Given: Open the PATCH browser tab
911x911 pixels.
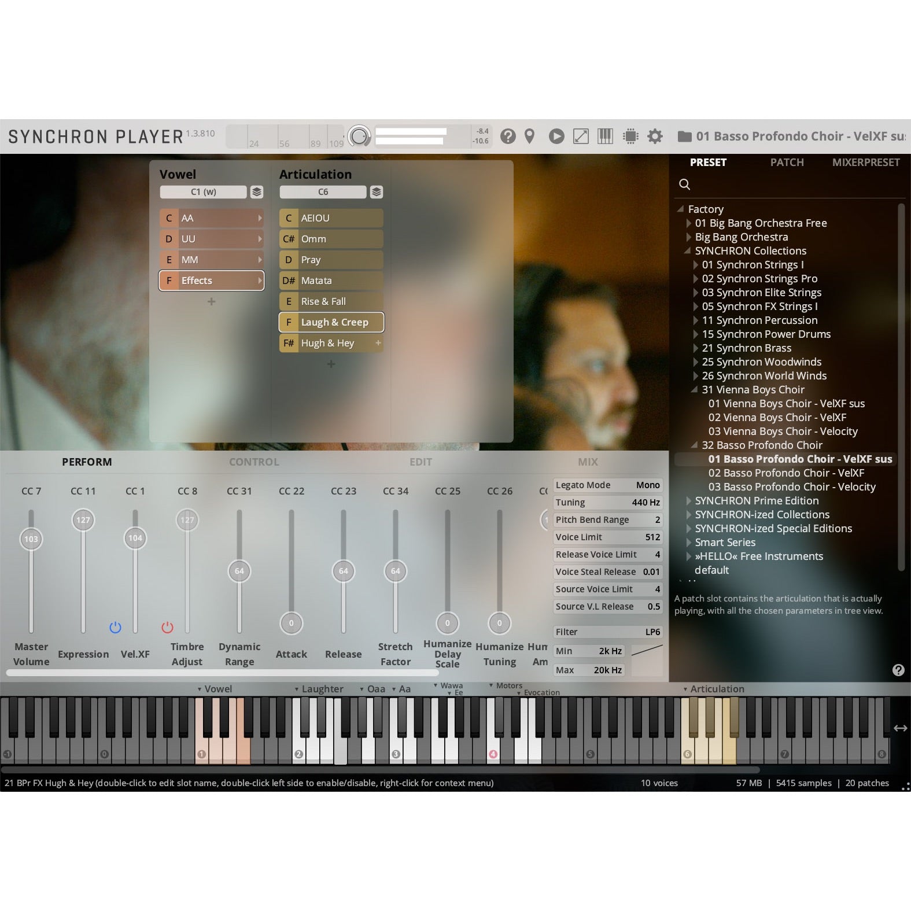Looking at the screenshot, I should click(787, 163).
